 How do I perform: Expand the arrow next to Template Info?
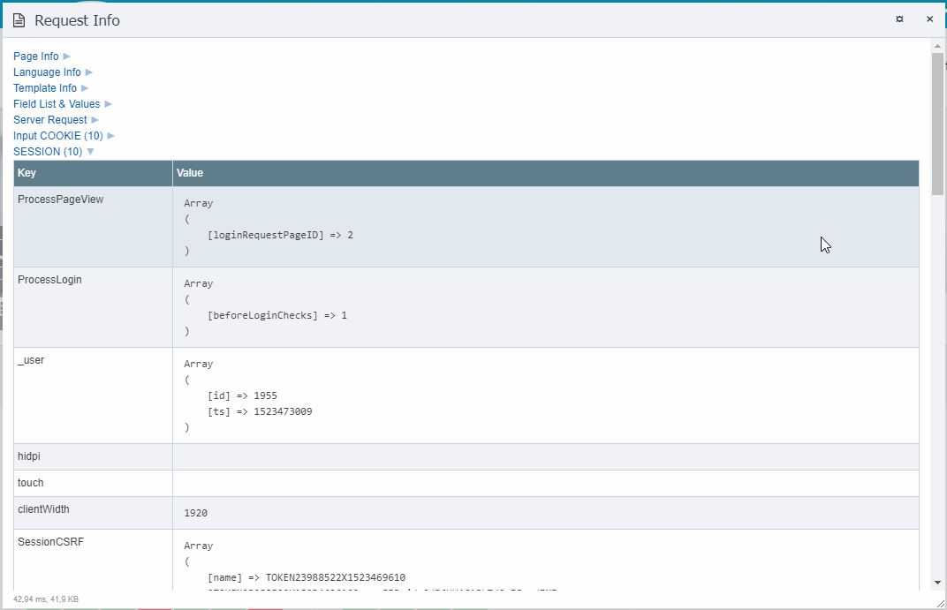pyautogui.click(x=85, y=88)
